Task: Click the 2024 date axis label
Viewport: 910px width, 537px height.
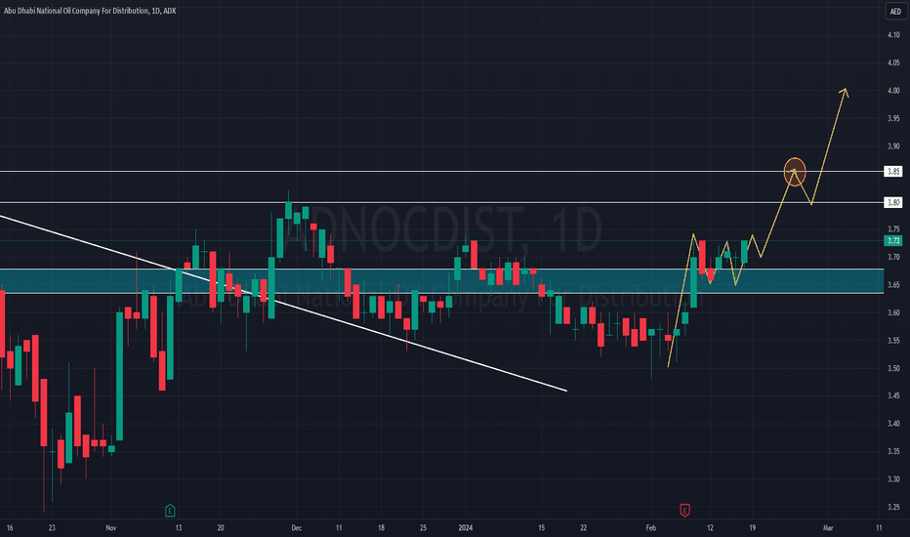Action: tap(466, 527)
